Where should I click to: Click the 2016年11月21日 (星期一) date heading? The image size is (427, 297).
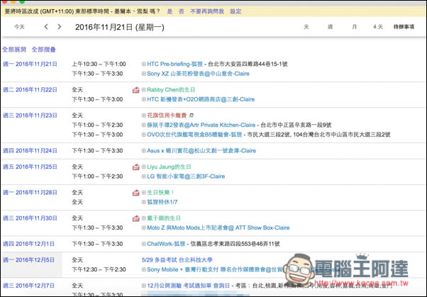120,27
